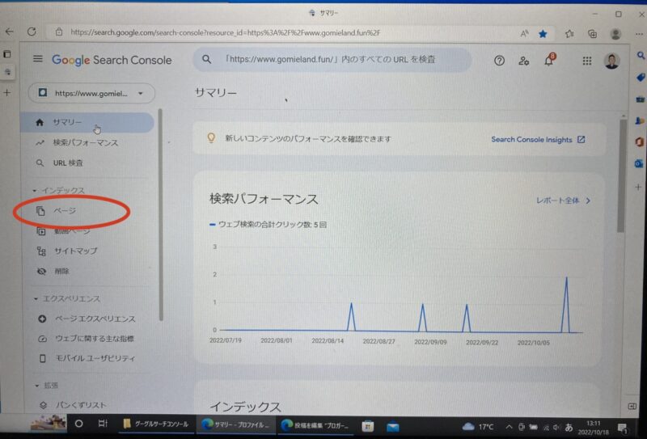The image size is (647, 439).
Task: Open users and permissions settings icon
Action: [523, 61]
